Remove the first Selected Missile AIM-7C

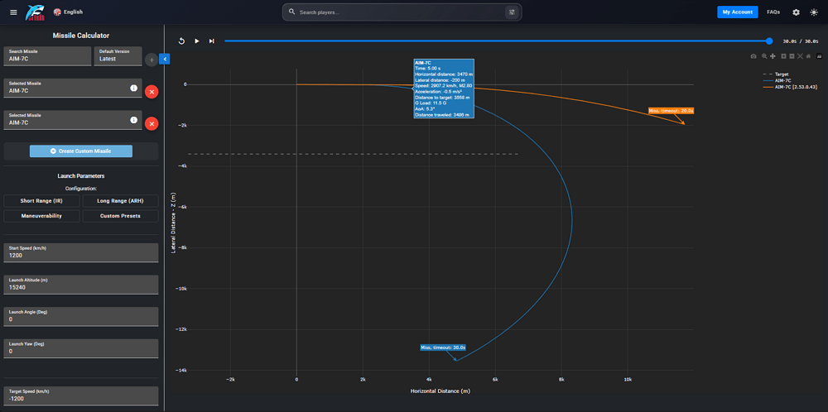coord(152,92)
